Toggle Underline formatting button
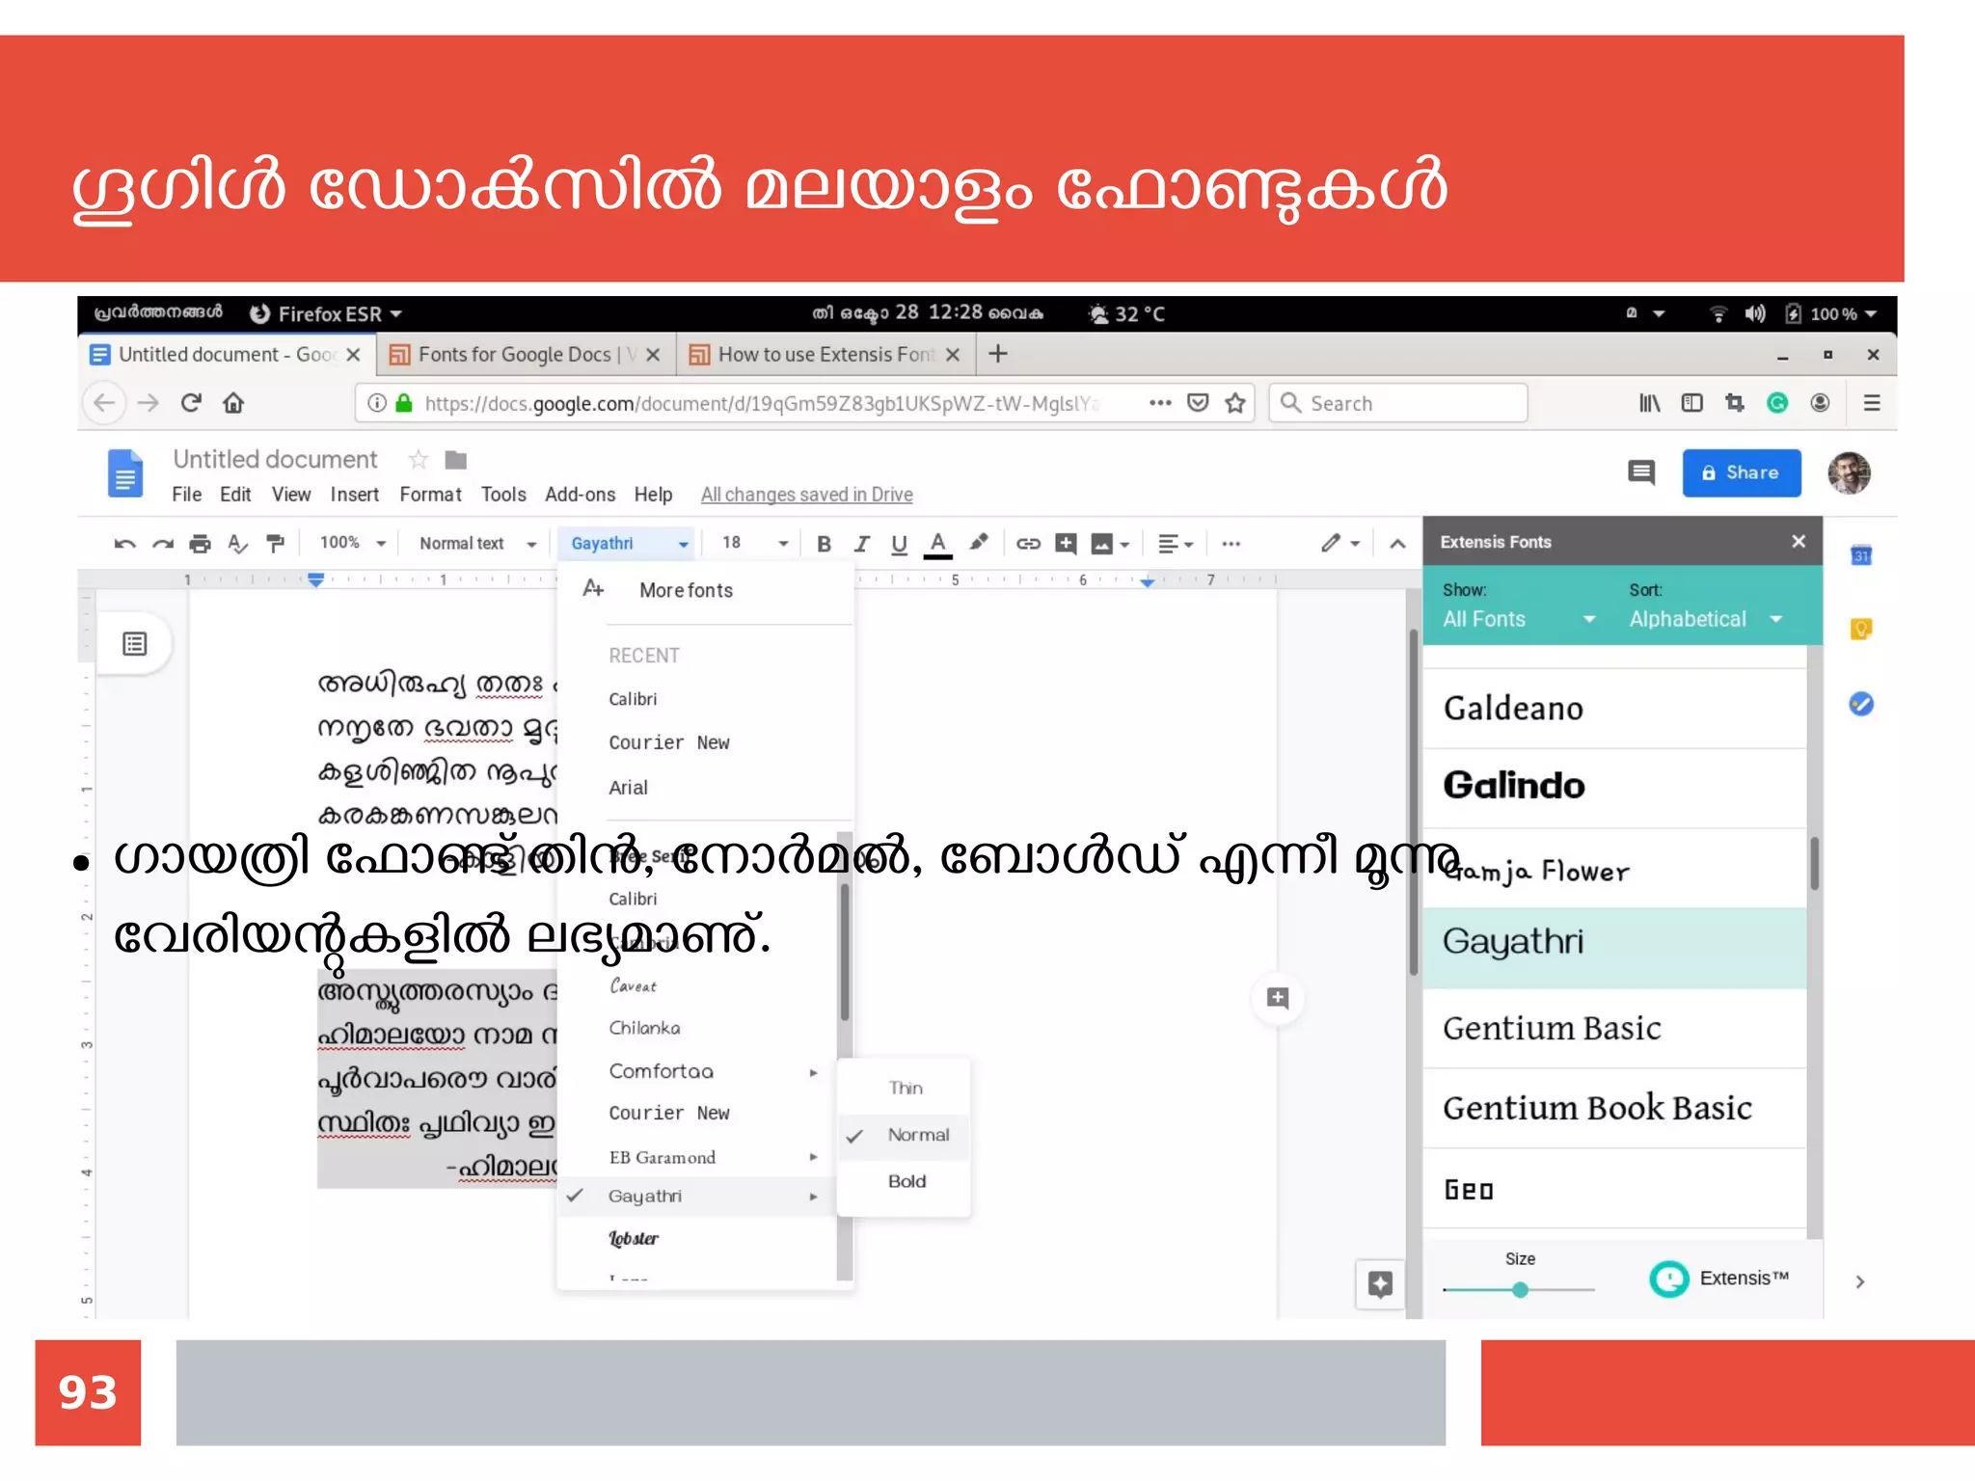 pyautogui.click(x=899, y=544)
